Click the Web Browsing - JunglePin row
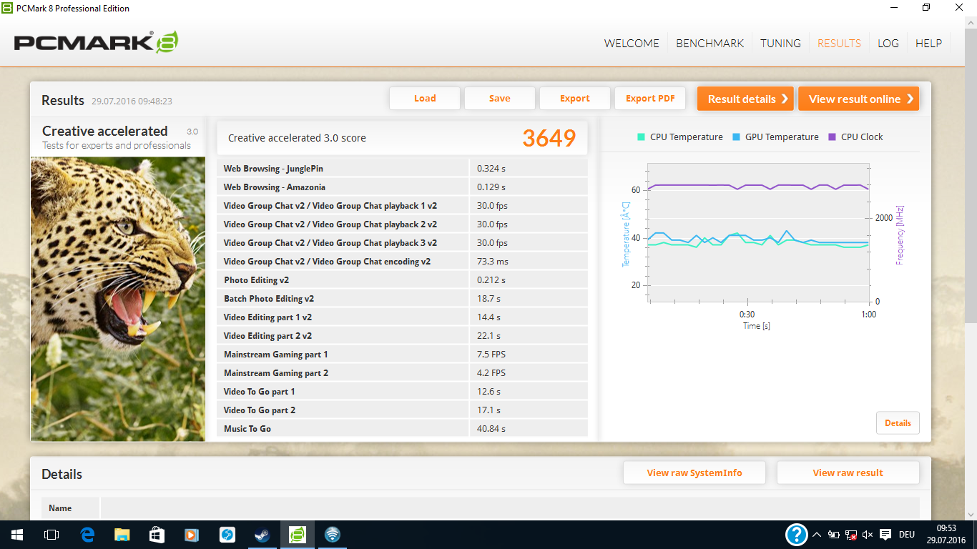 pyautogui.click(x=402, y=169)
